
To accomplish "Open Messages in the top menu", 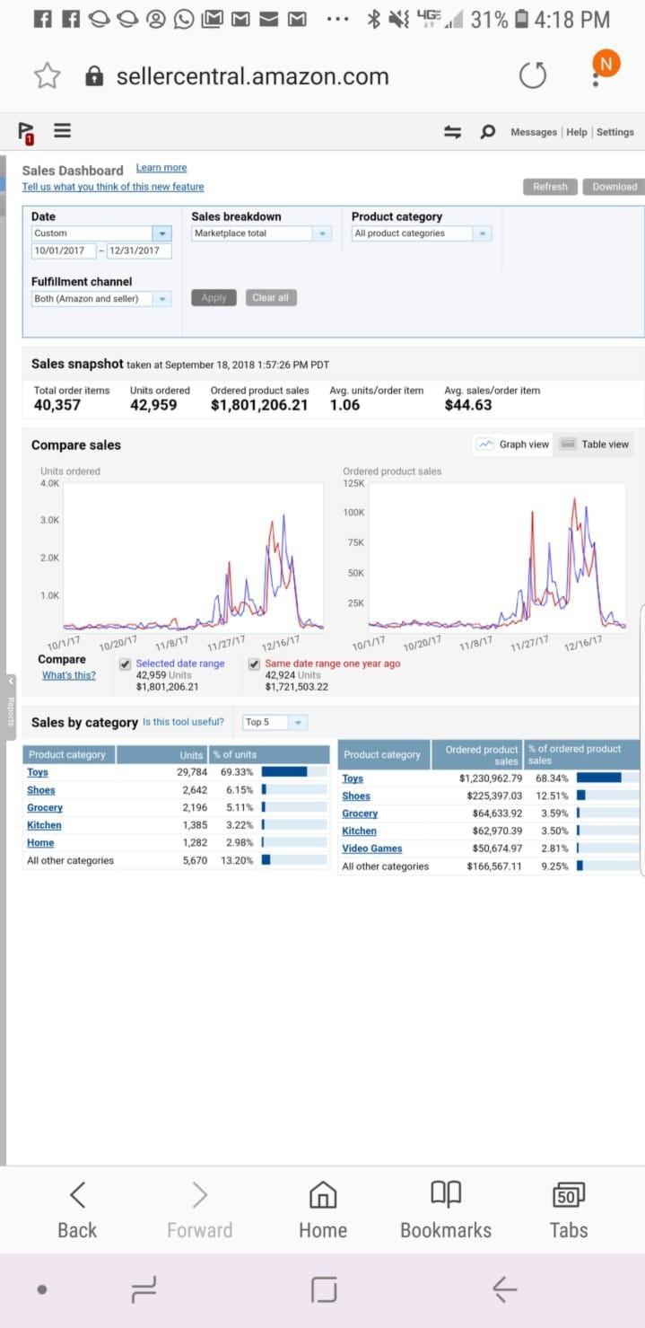I will [x=534, y=132].
